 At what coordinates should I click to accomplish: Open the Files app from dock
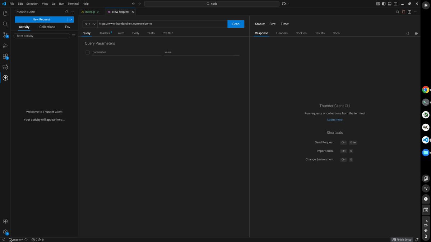click(x=426, y=152)
